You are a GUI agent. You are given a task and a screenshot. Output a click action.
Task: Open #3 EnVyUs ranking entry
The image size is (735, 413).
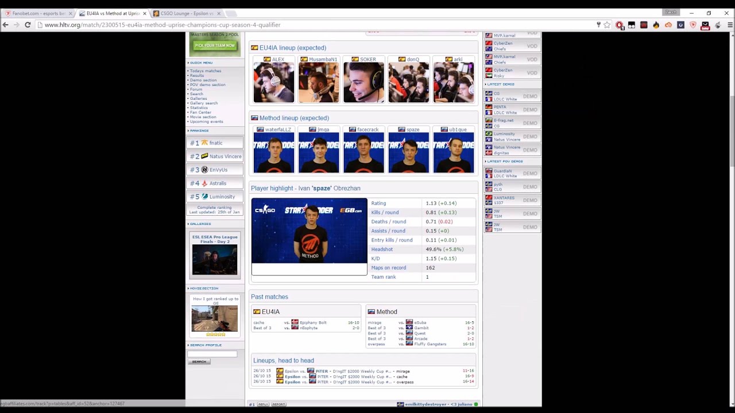point(215,170)
